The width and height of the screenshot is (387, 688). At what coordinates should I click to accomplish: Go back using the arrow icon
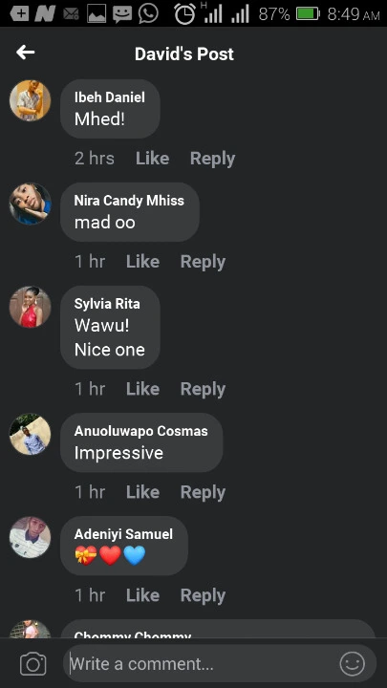[26, 53]
